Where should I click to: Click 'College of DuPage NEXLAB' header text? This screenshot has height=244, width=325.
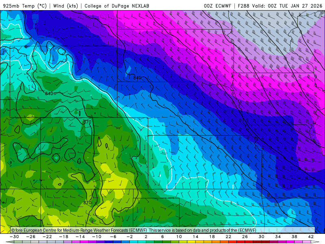pyautogui.click(x=117, y=6)
